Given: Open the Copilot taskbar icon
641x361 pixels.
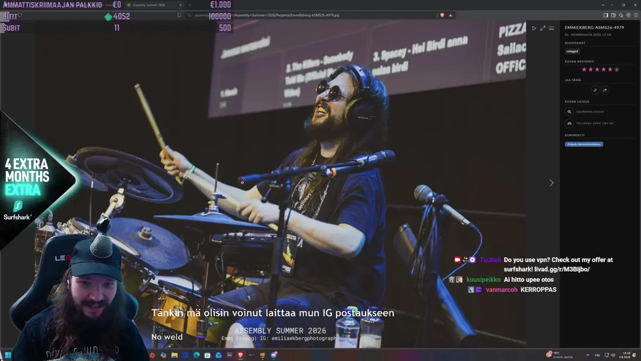Looking at the screenshot, I should click(x=163, y=355).
